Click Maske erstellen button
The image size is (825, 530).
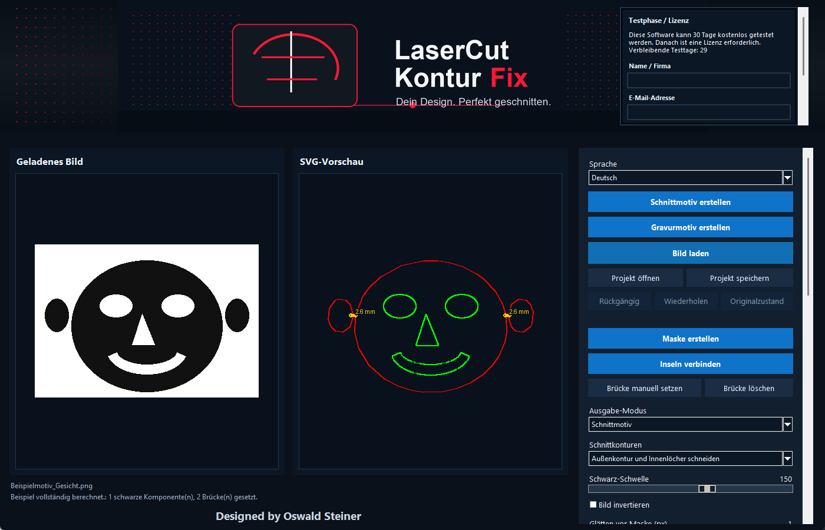[x=691, y=339]
